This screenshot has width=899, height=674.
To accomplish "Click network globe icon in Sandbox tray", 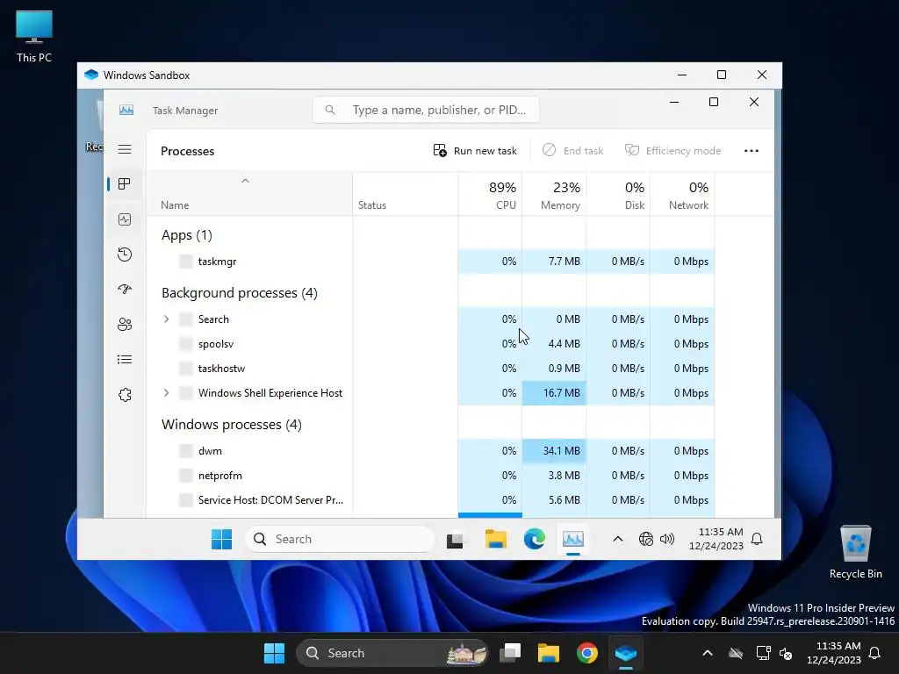I will pos(645,539).
